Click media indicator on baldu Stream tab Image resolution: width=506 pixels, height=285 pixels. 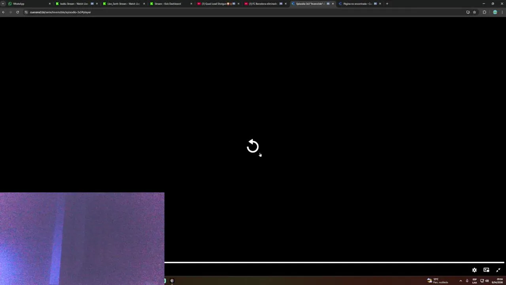tap(92, 4)
